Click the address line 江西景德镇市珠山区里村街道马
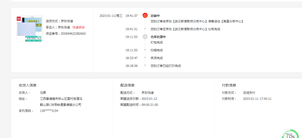The height and width of the screenshot is (138, 302). coord(61,99)
